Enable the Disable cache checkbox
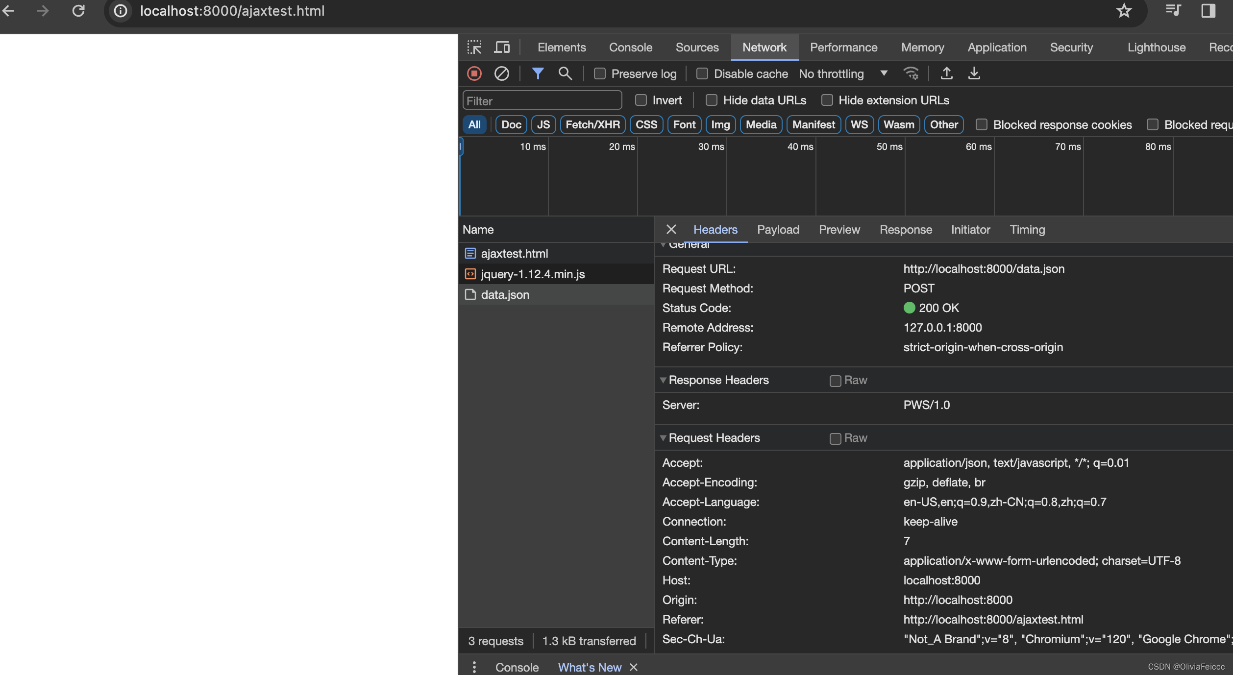The height and width of the screenshot is (675, 1233). [701, 74]
